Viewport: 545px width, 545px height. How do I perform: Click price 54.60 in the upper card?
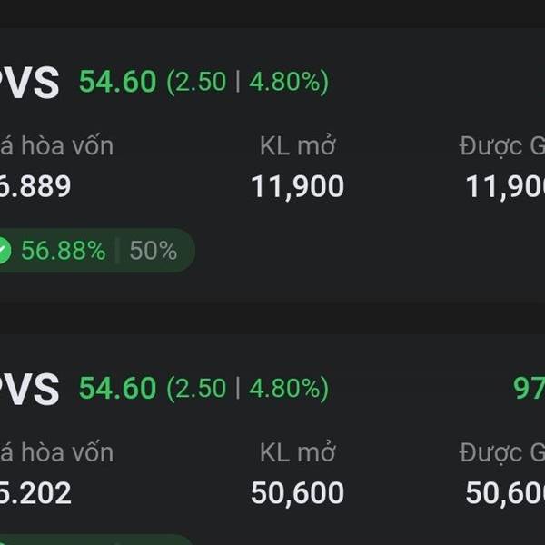[x=117, y=83]
